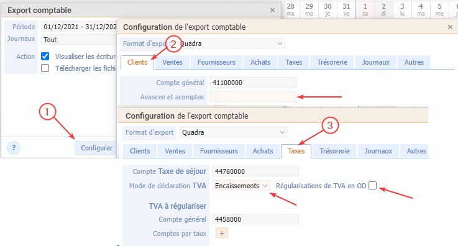The width and height of the screenshot is (458, 246).
Task: Add a rate account with the plus button
Action: coord(222,233)
